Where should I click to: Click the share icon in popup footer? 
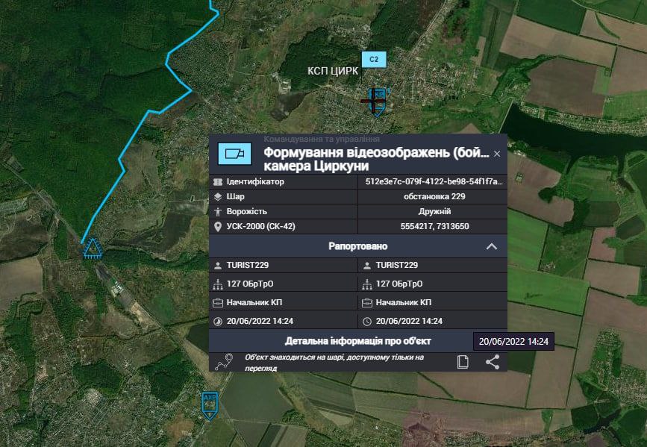[493, 362]
